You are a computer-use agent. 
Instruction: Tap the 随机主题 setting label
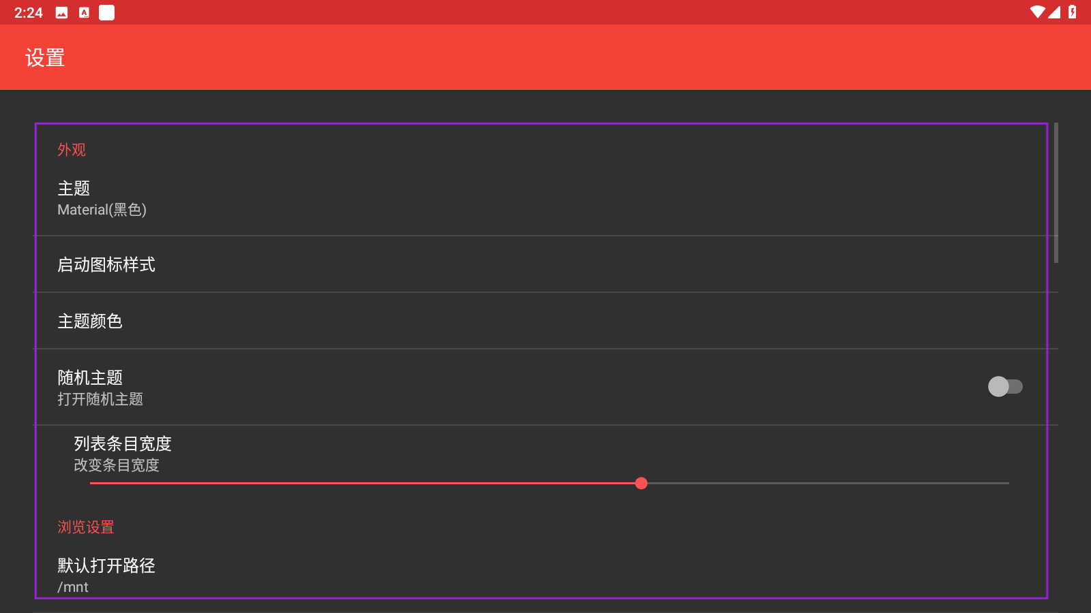coord(90,377)
